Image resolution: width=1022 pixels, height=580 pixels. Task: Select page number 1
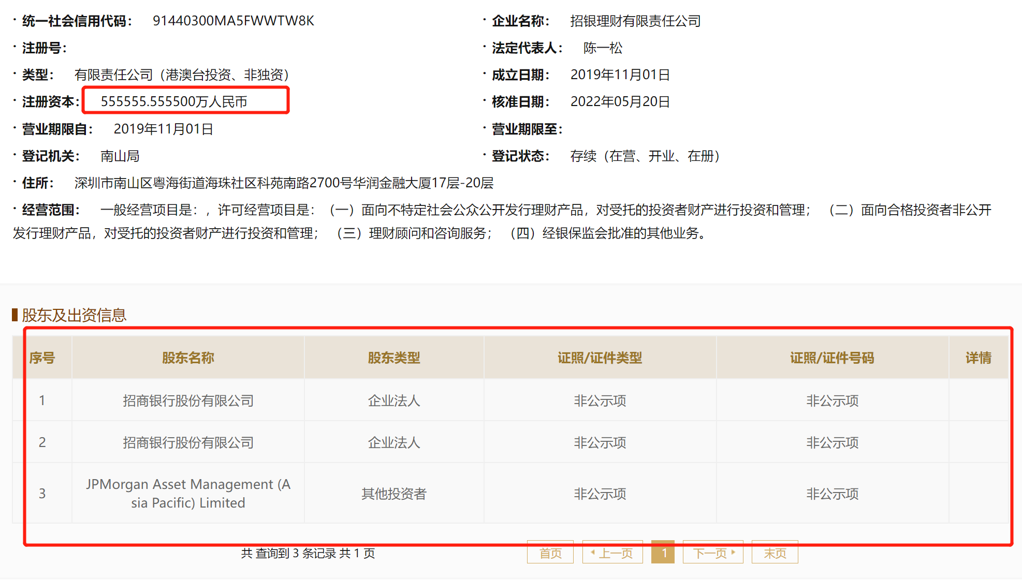663,553
